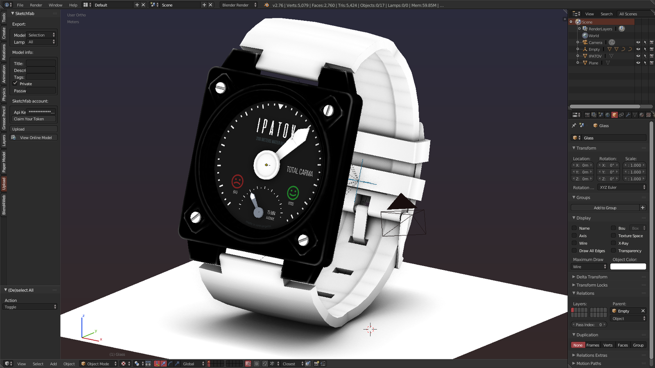Toggle snap during transform magnet icon

pos(265,364)
